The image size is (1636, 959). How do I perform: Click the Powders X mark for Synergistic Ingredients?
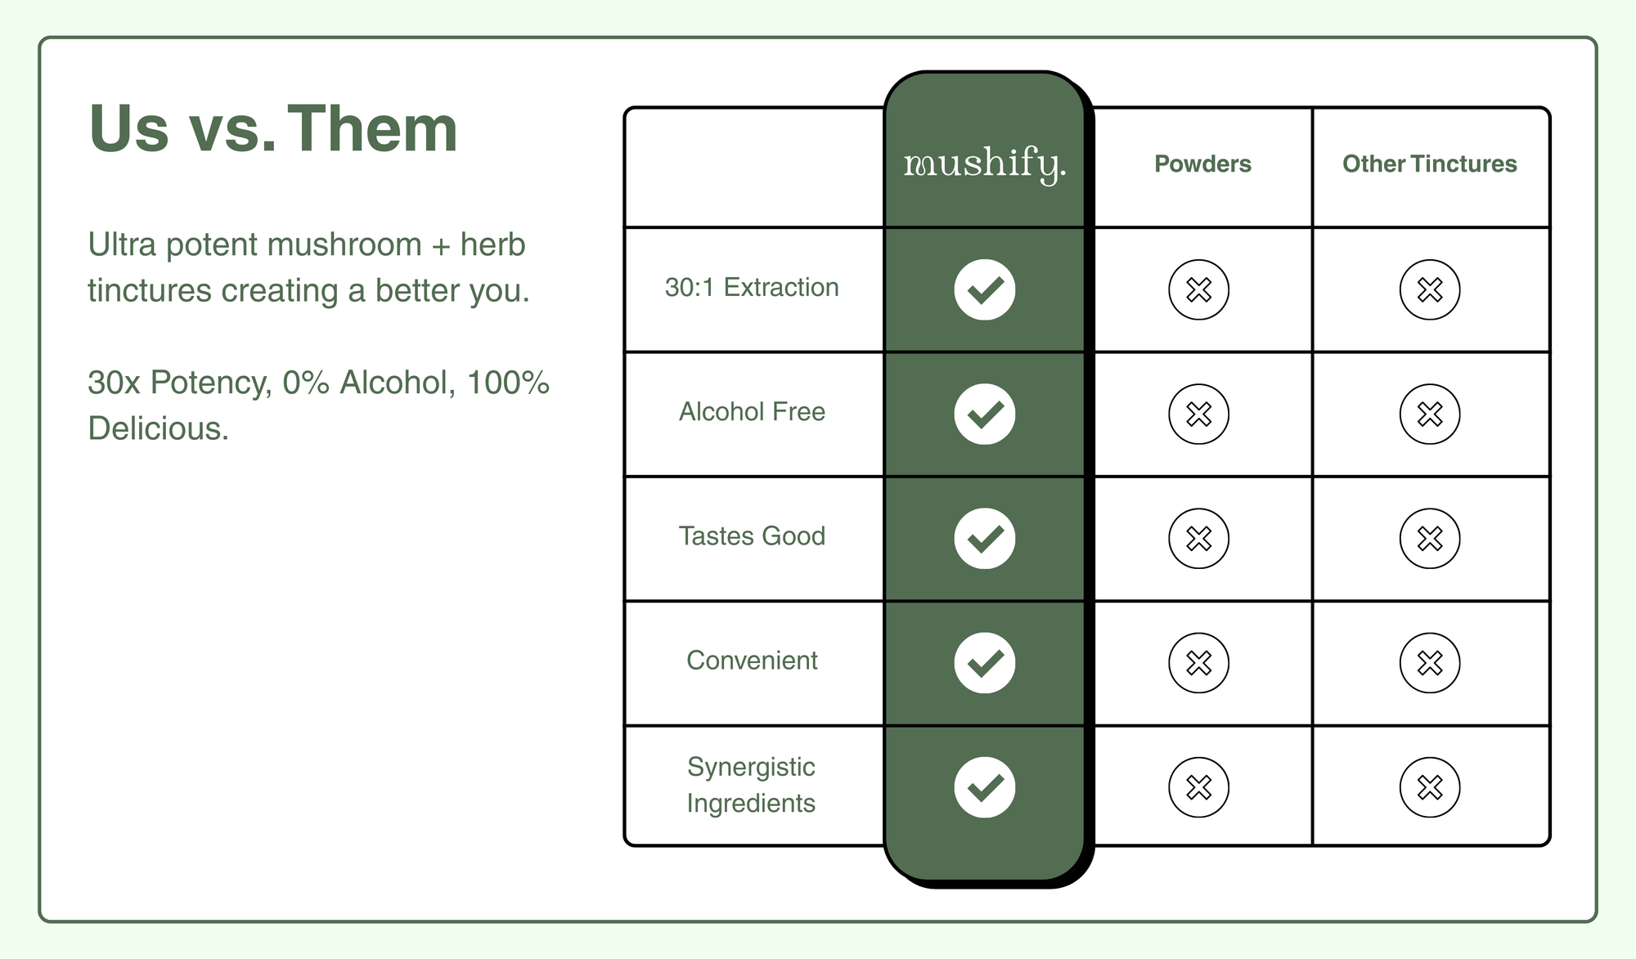[1198, 787]
